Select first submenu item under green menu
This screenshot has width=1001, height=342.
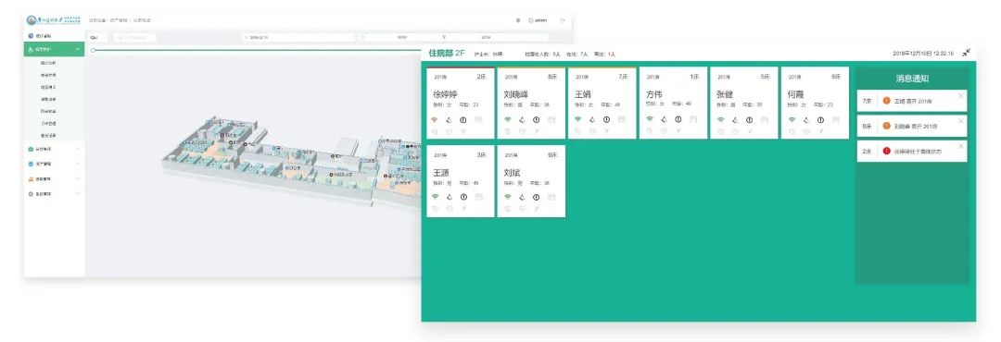coord(48,63)
